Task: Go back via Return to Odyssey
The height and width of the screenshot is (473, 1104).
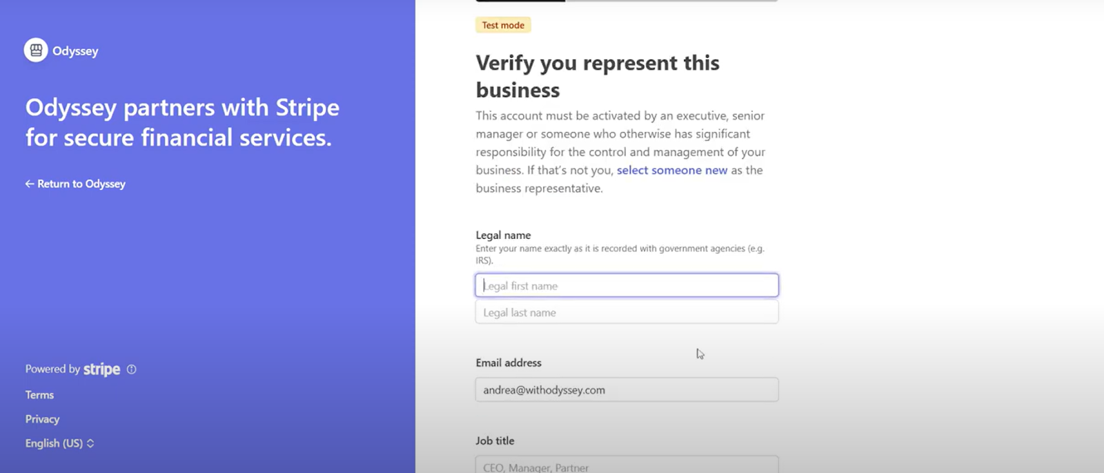Action: click(75, 184)
